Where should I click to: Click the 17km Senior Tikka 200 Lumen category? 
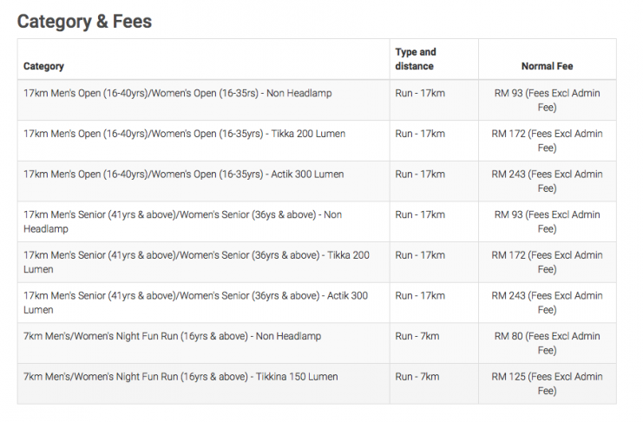point(196,262)
